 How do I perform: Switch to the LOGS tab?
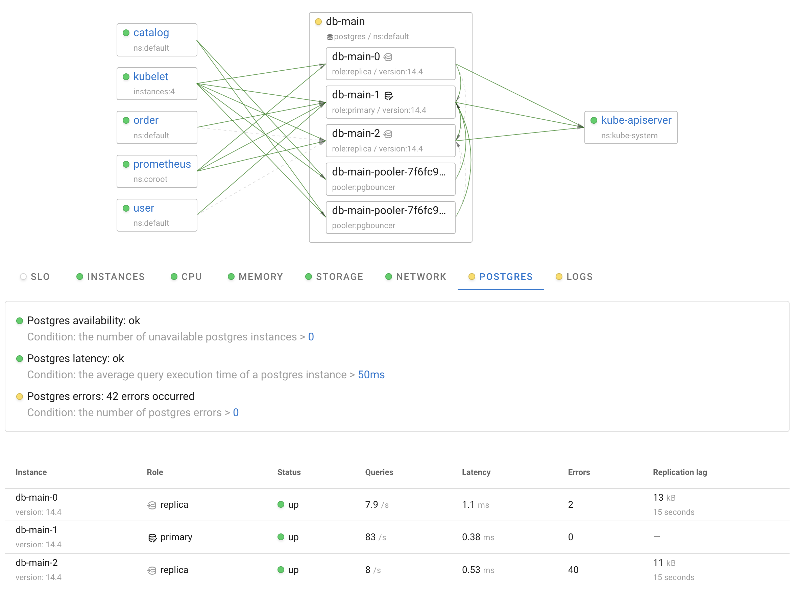pyautogui.click(x=579, y=277)
